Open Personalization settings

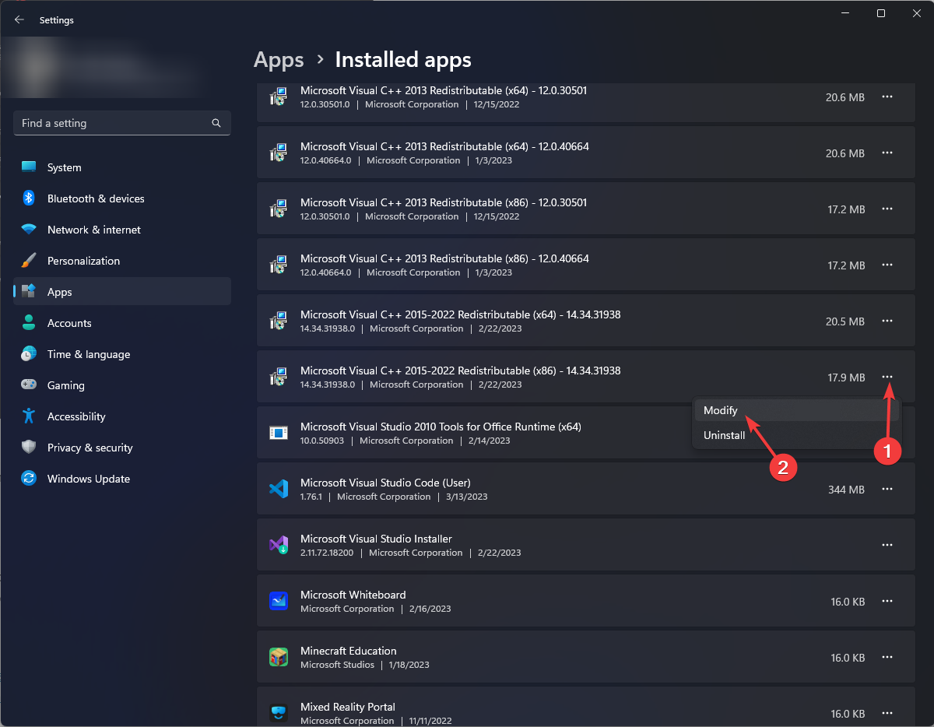tap(122, 261)
